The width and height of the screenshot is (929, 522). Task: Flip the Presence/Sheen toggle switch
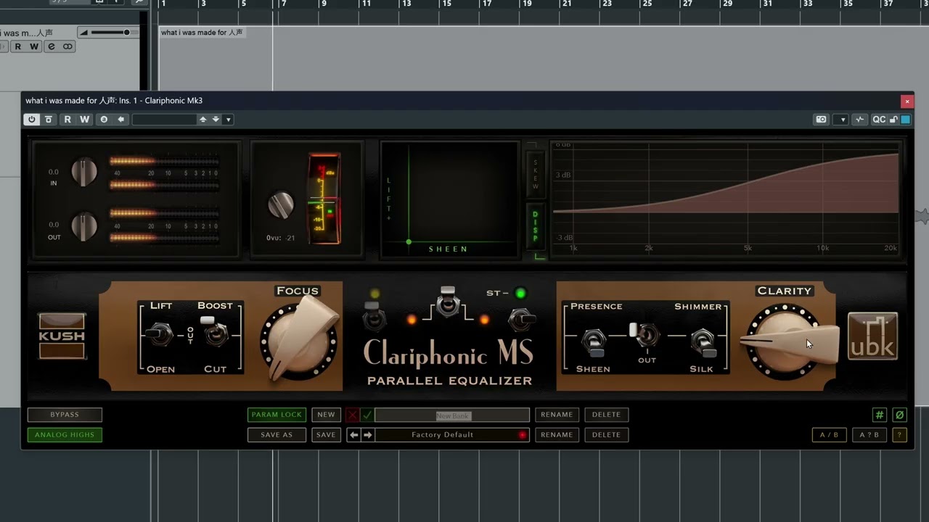[x=594, y=343]
